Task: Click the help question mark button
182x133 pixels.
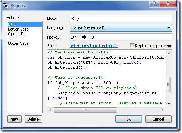Action: tap(154, 4)
